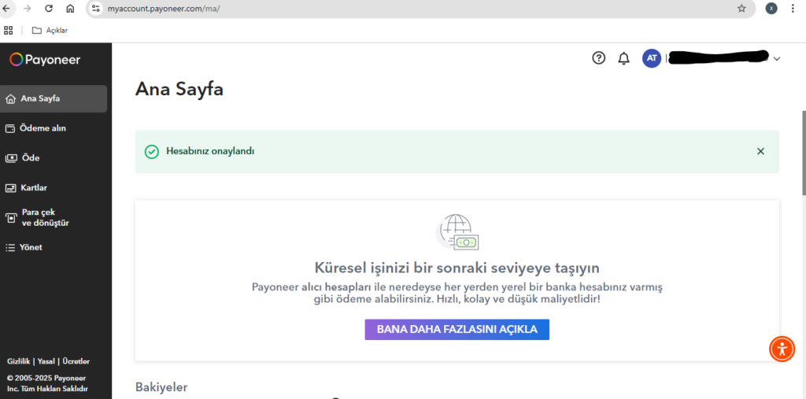Click the Ana Sayfa page title
Screen dimensions: 806x399
(179, 90)
